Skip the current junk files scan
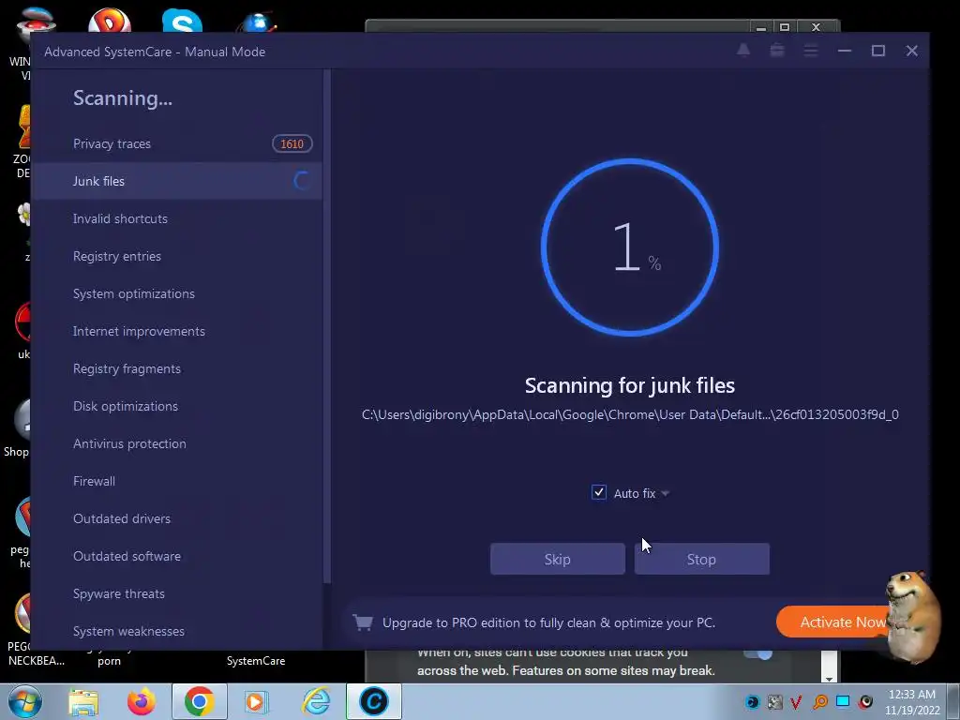Screen dimensions: 960x720 (x=557, y=559)
